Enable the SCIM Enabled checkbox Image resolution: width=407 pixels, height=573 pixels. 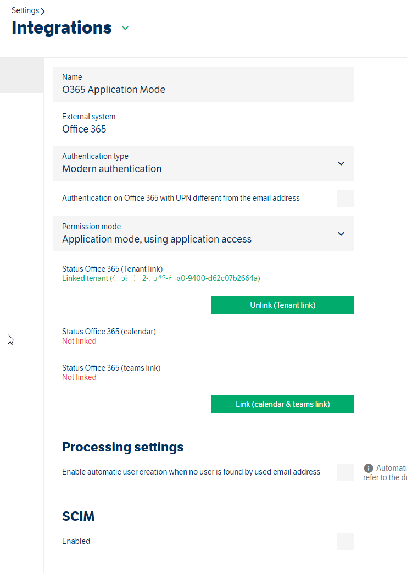(x=345, y=542)
